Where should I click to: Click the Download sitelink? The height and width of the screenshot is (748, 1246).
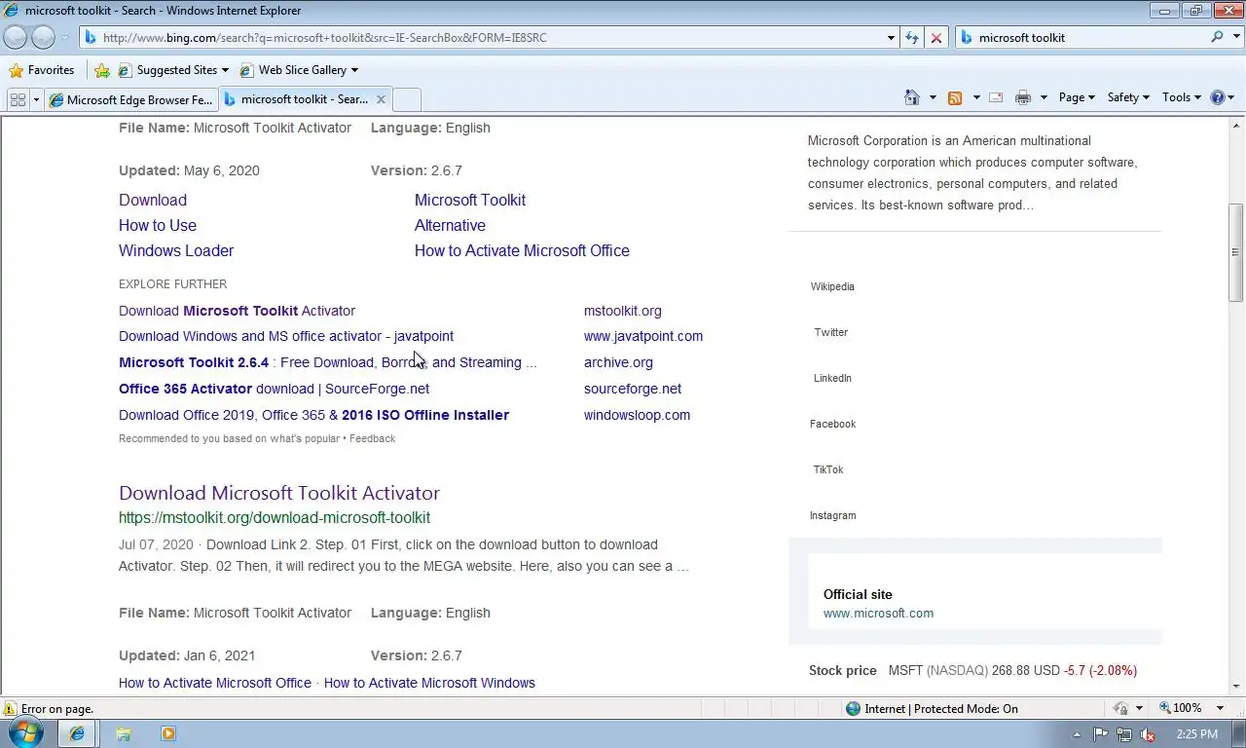pyautogui.click(x=153, y=200)
